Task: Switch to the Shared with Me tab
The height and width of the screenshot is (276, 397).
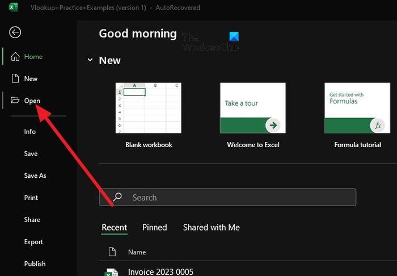Action: click(x=211, y=227)
